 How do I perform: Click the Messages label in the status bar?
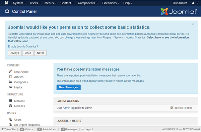pos(72,129)
